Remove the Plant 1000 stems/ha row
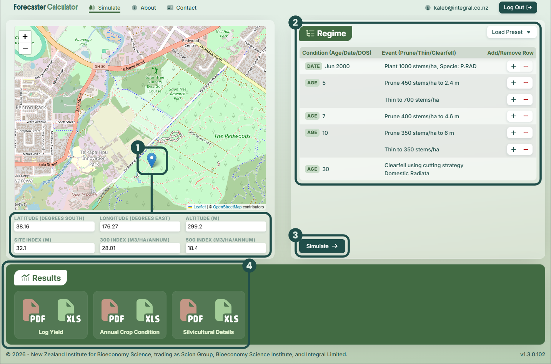Image resolution: width=551 pixels, height=364 pixels. tap(526, 66)
